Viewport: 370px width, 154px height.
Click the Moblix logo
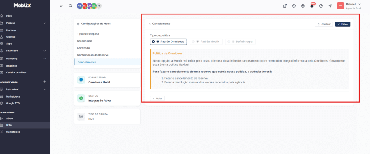pyautogui.click(x=22, y=5)
